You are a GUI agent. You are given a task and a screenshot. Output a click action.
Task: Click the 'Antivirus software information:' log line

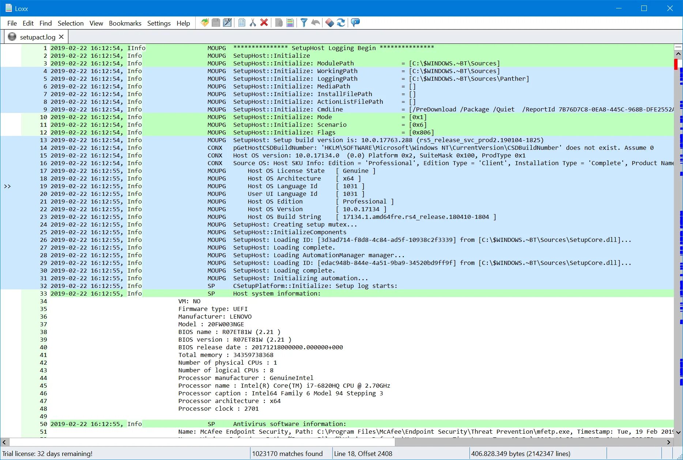(x=290, y=424)
